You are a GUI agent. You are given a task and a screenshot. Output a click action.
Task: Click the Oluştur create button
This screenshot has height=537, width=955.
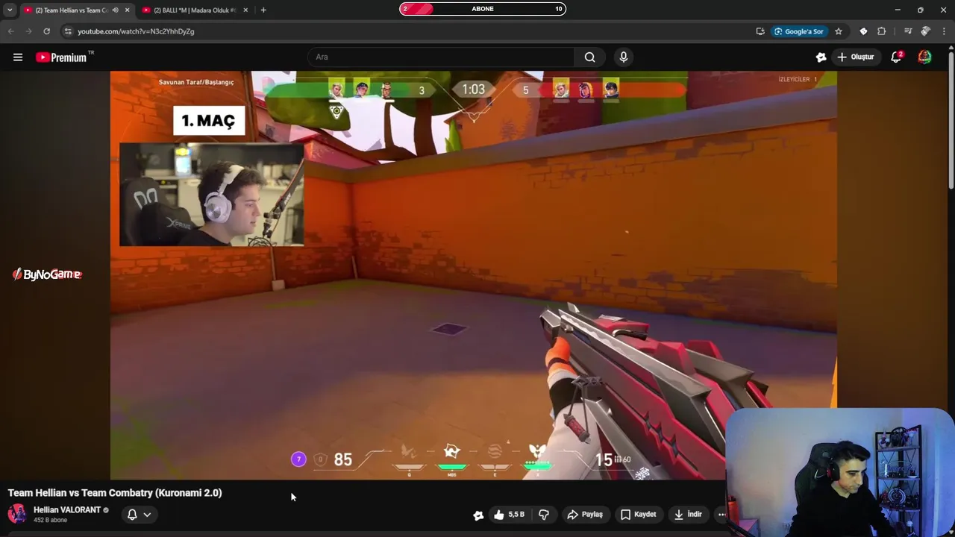pyautogui.click(x=855, y=57)
